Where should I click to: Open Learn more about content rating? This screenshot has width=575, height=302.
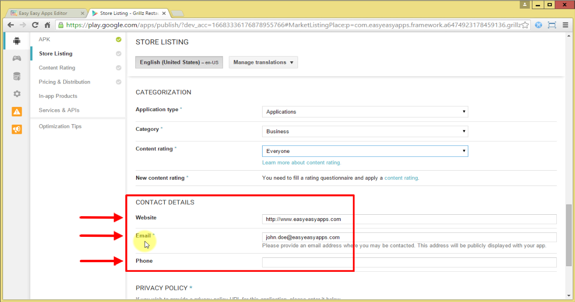[x=301, y=163]
